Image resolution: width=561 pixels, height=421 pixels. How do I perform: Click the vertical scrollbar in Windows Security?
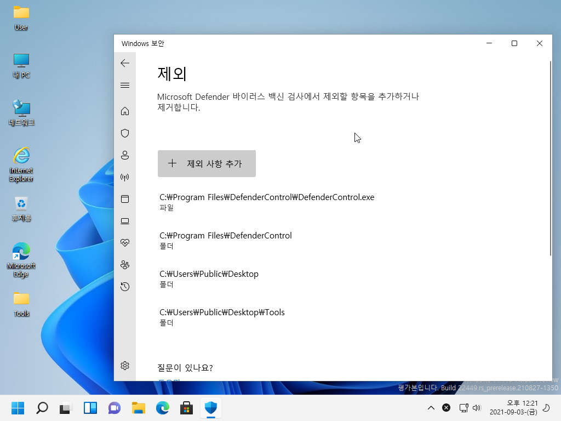550,158
